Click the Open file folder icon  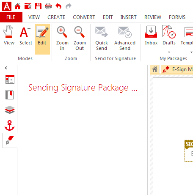(x=28, y=6)
